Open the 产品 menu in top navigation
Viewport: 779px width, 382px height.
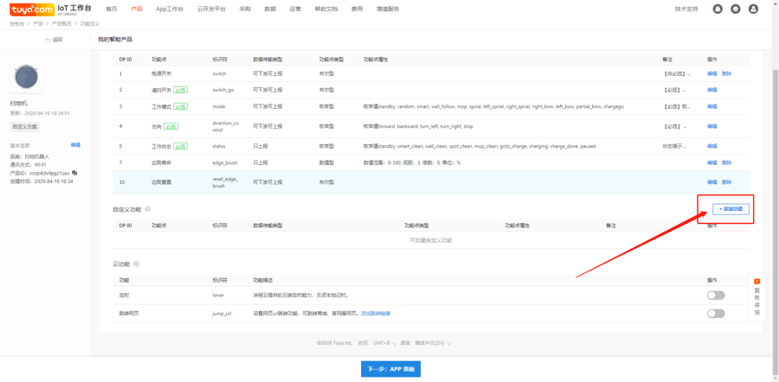(x=136, y=9)
